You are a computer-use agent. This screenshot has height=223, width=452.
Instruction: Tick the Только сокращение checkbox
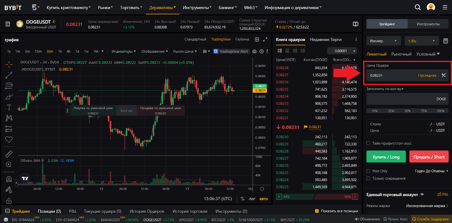368,178
